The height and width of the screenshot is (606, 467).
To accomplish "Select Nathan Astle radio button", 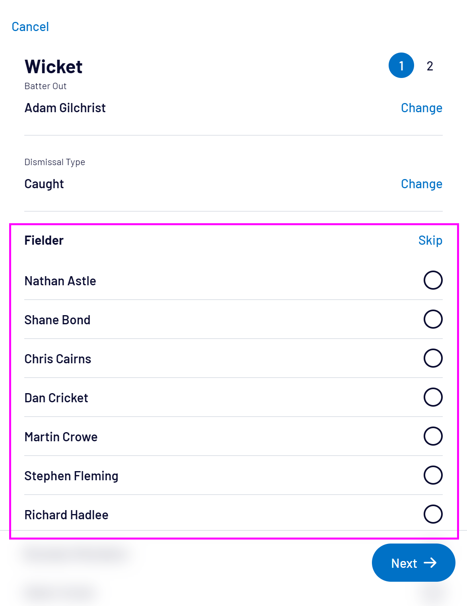I will pyautogui.click(x=433, y=280).
